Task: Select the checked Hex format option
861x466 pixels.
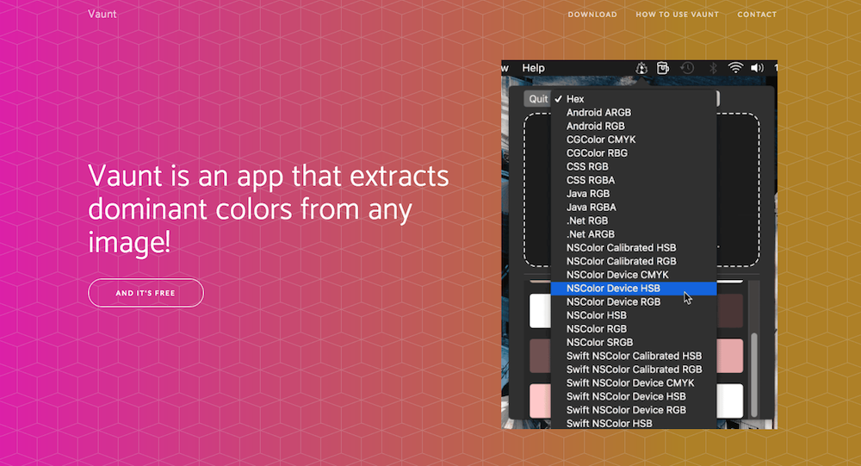Action: click(x=575, y=99)
